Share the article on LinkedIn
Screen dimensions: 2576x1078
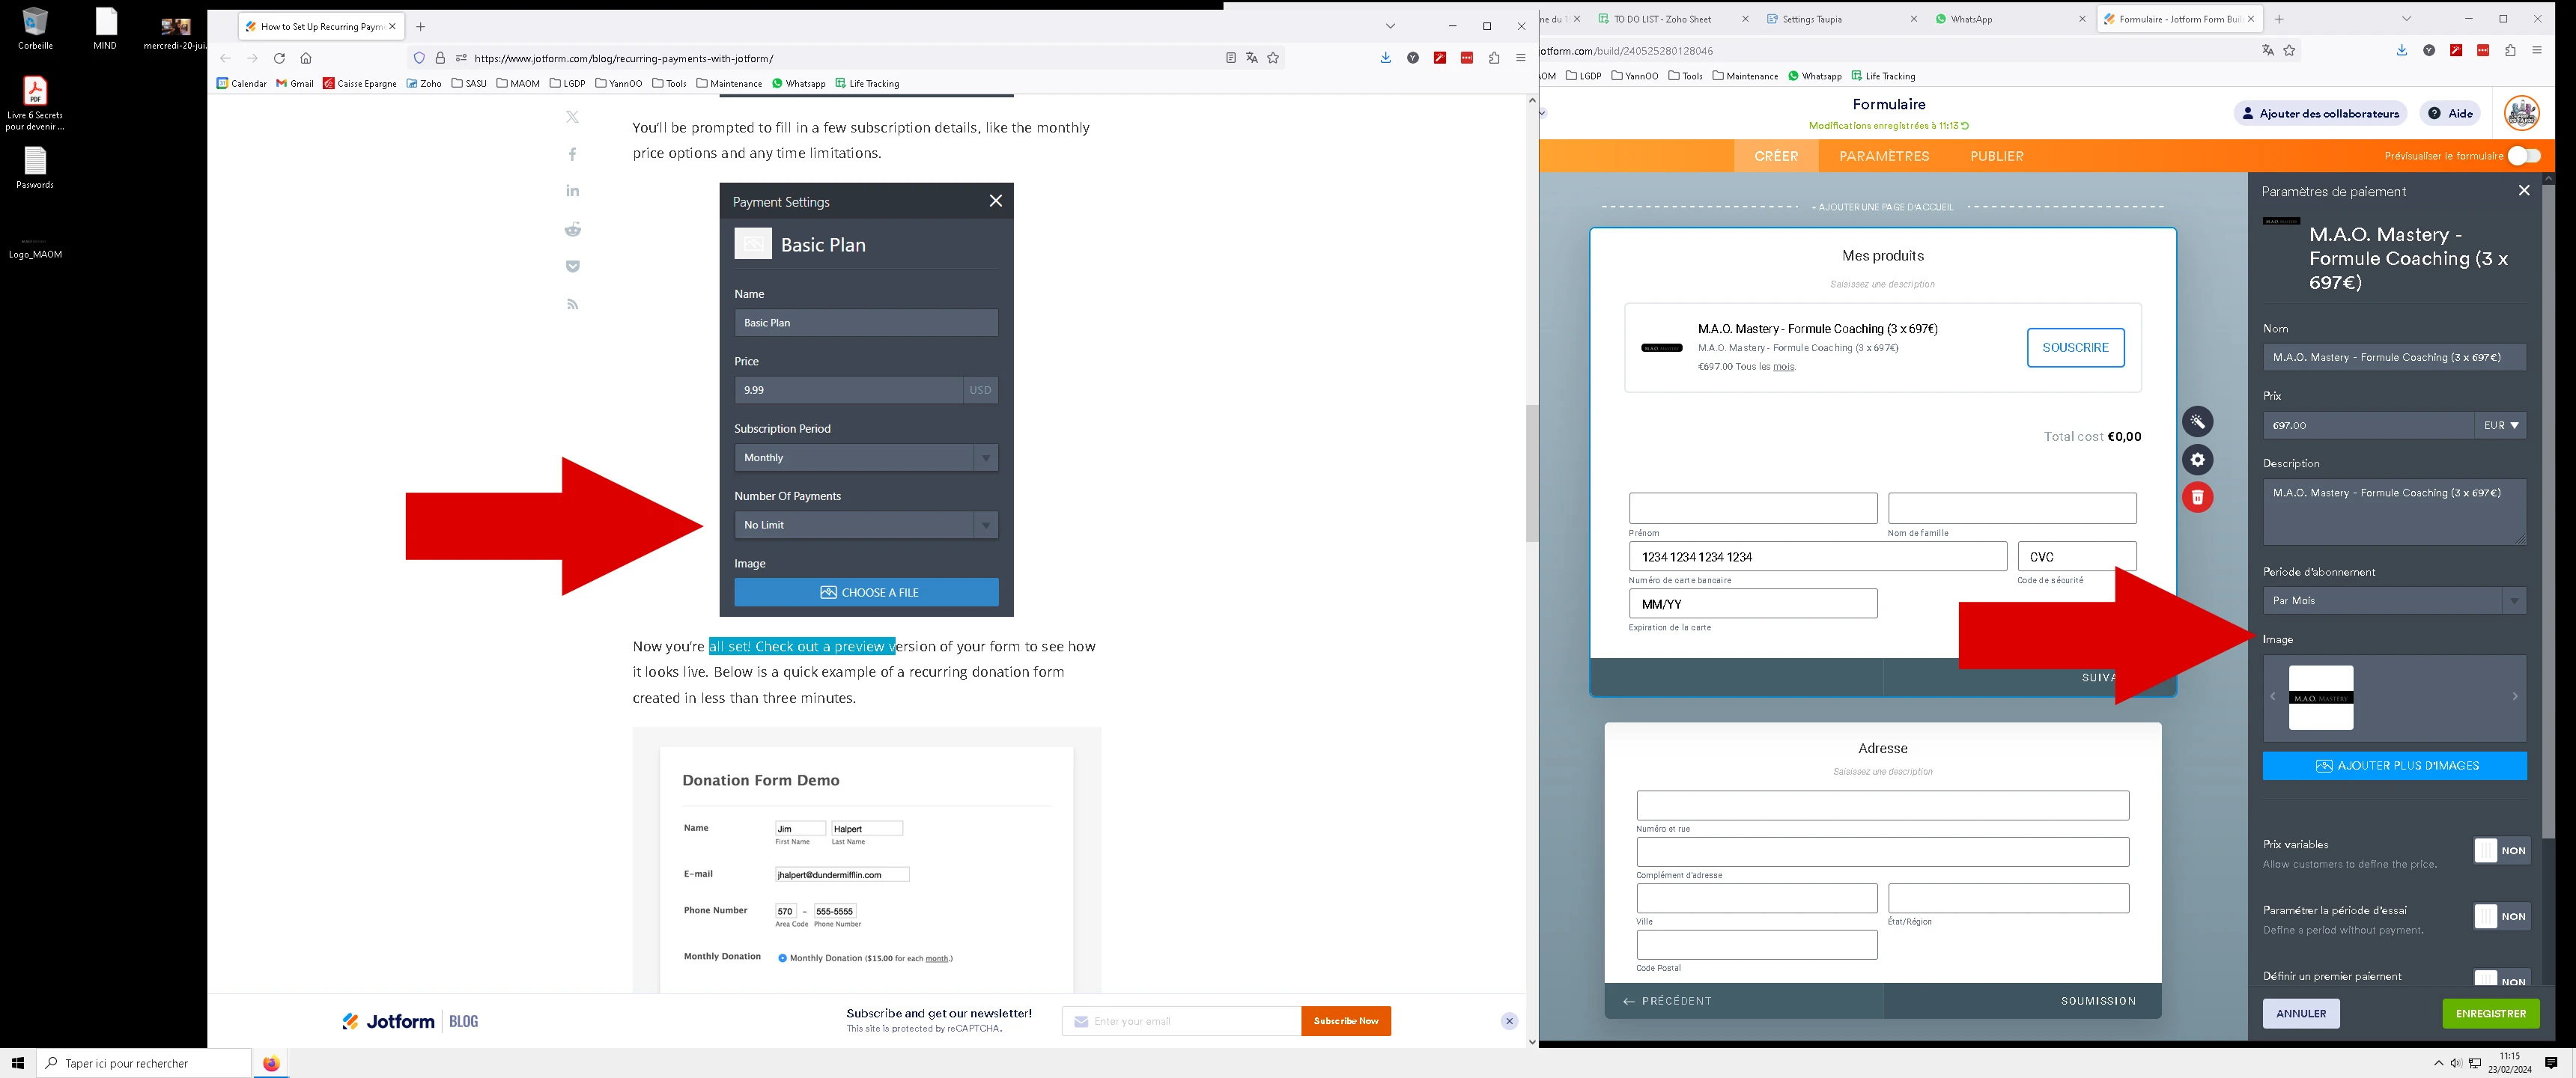point(572,190)
